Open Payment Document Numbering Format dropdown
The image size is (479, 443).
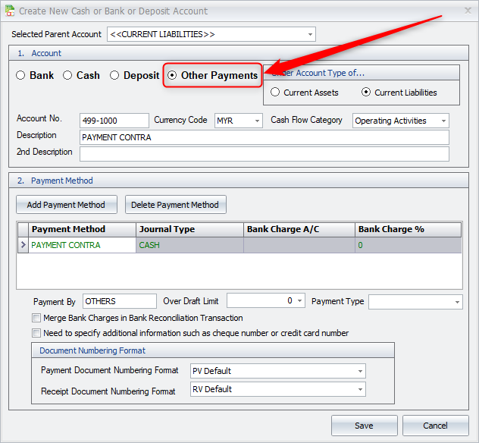[360, 371]
